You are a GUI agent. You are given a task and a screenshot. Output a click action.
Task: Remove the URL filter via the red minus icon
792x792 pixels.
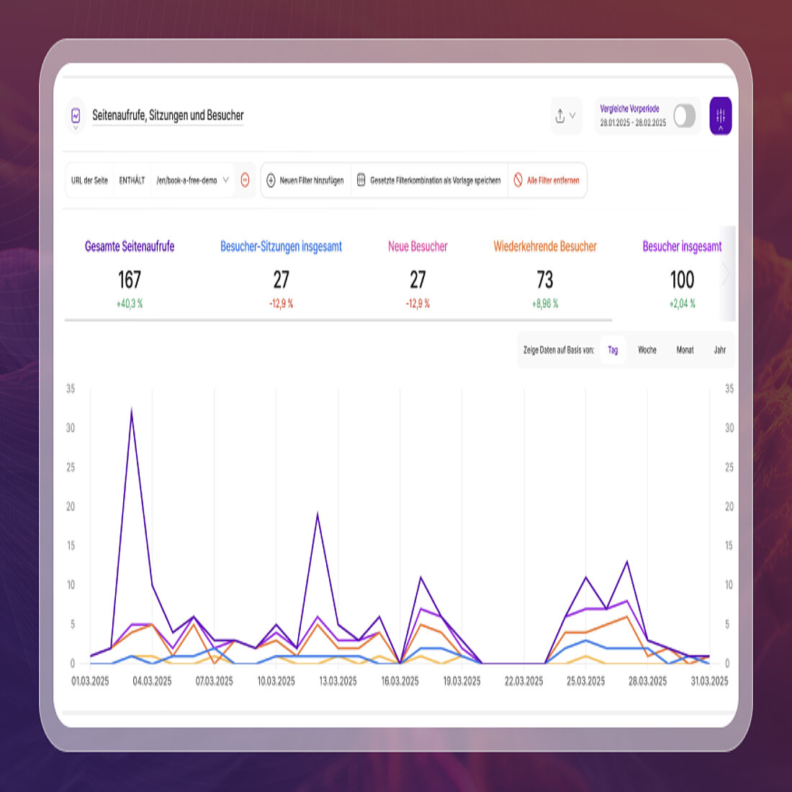(245, 180)
